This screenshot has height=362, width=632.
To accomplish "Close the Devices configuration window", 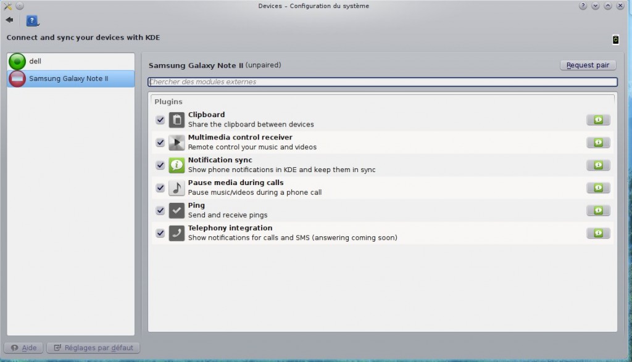I will point(620,6).
